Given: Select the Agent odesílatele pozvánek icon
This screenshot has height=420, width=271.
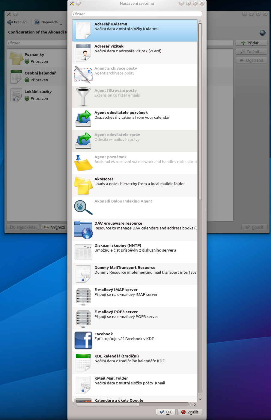Looking at the screenshot, I should tap(83, 118).
